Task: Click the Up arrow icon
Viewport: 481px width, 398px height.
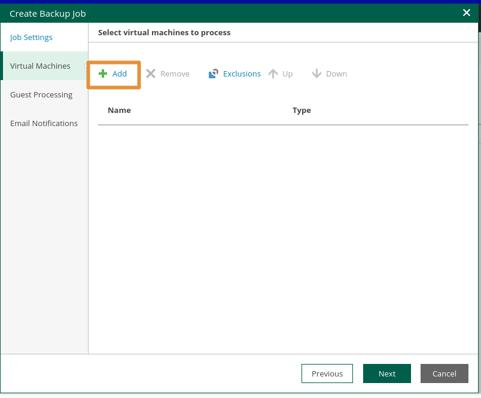Action: tap(274, 74)
